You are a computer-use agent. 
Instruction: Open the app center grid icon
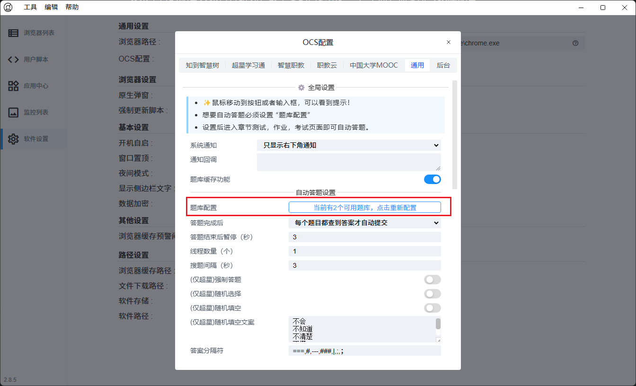point(13,86)
